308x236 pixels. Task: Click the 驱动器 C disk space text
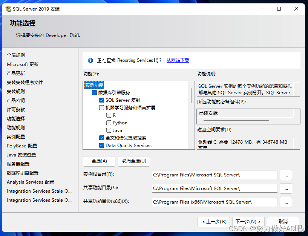(x=242, y=142)
